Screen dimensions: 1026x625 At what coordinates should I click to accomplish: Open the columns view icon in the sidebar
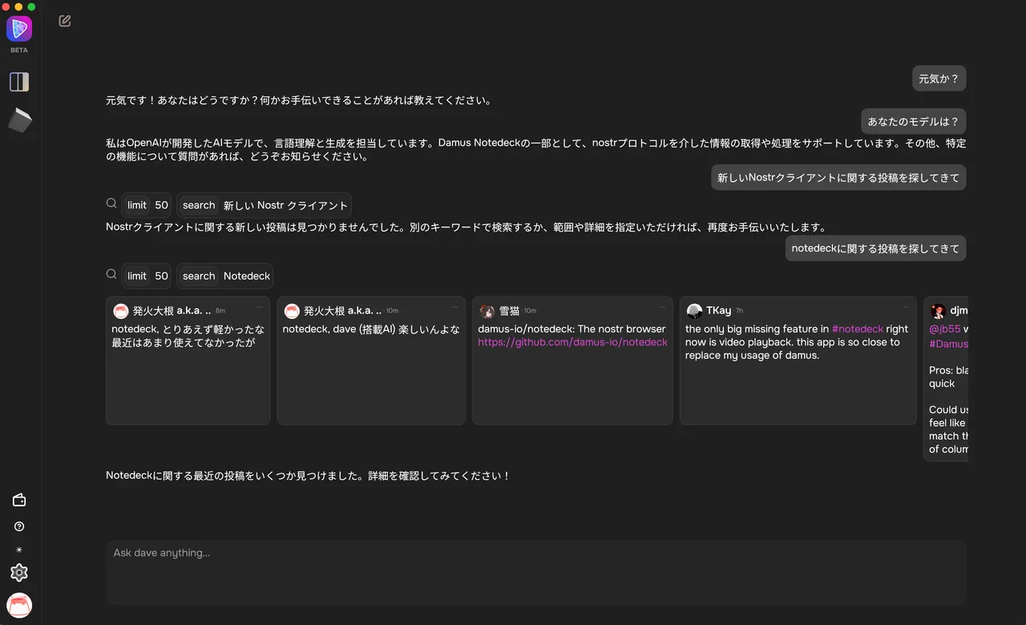pos(19,82)
